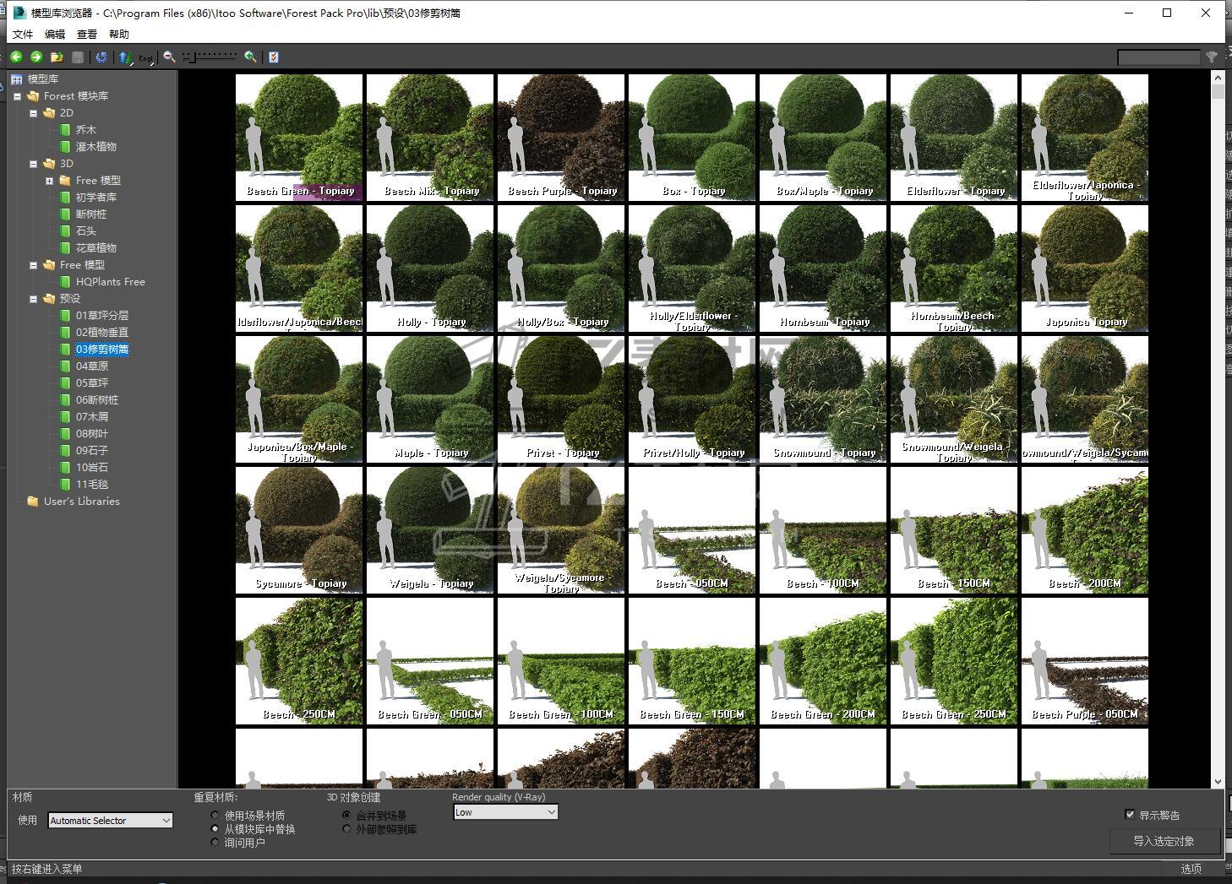
Task: Open the 帮助 menu
Action: [119, 35]
